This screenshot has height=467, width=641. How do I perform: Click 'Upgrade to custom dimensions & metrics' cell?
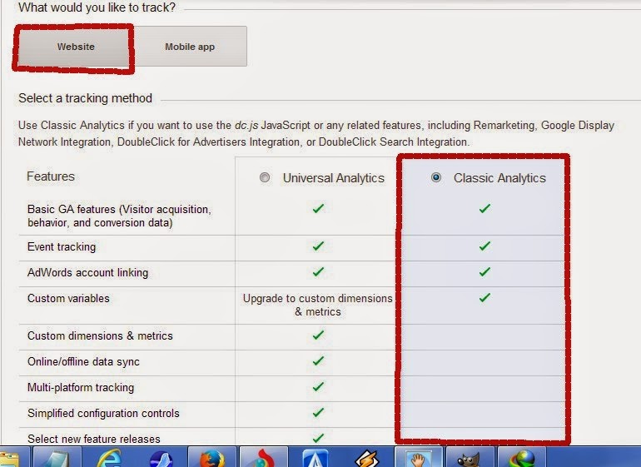pos(318,305)
